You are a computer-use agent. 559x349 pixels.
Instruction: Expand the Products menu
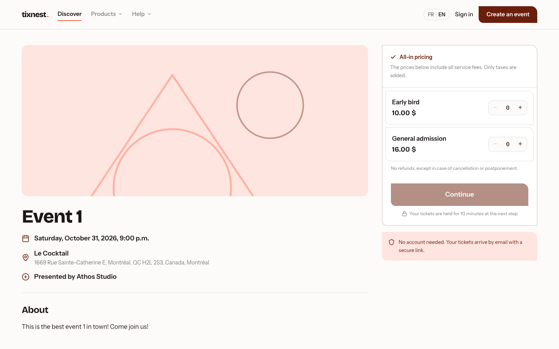click(x=106, y=14)
